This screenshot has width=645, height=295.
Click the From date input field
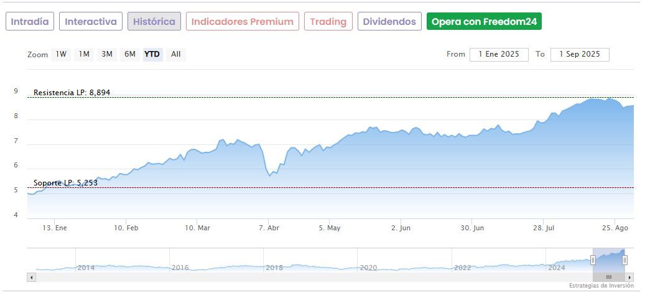point(499,54)
